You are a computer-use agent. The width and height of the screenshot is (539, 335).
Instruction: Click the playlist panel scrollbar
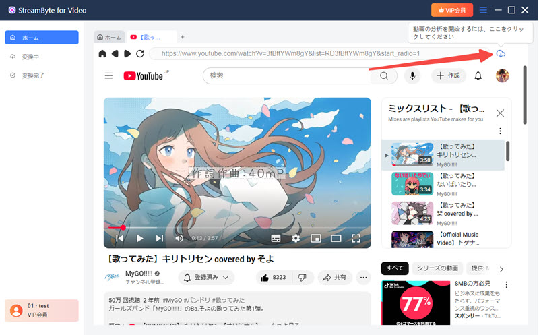click(507, 150)
